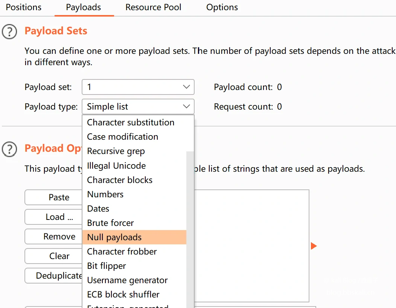Open the Options tab
Screen dimensions: 396x308
[x=222, y=8]
